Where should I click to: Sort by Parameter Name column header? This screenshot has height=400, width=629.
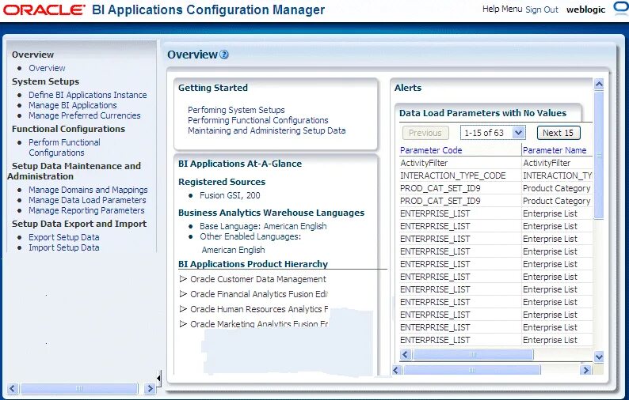(555, 150)
